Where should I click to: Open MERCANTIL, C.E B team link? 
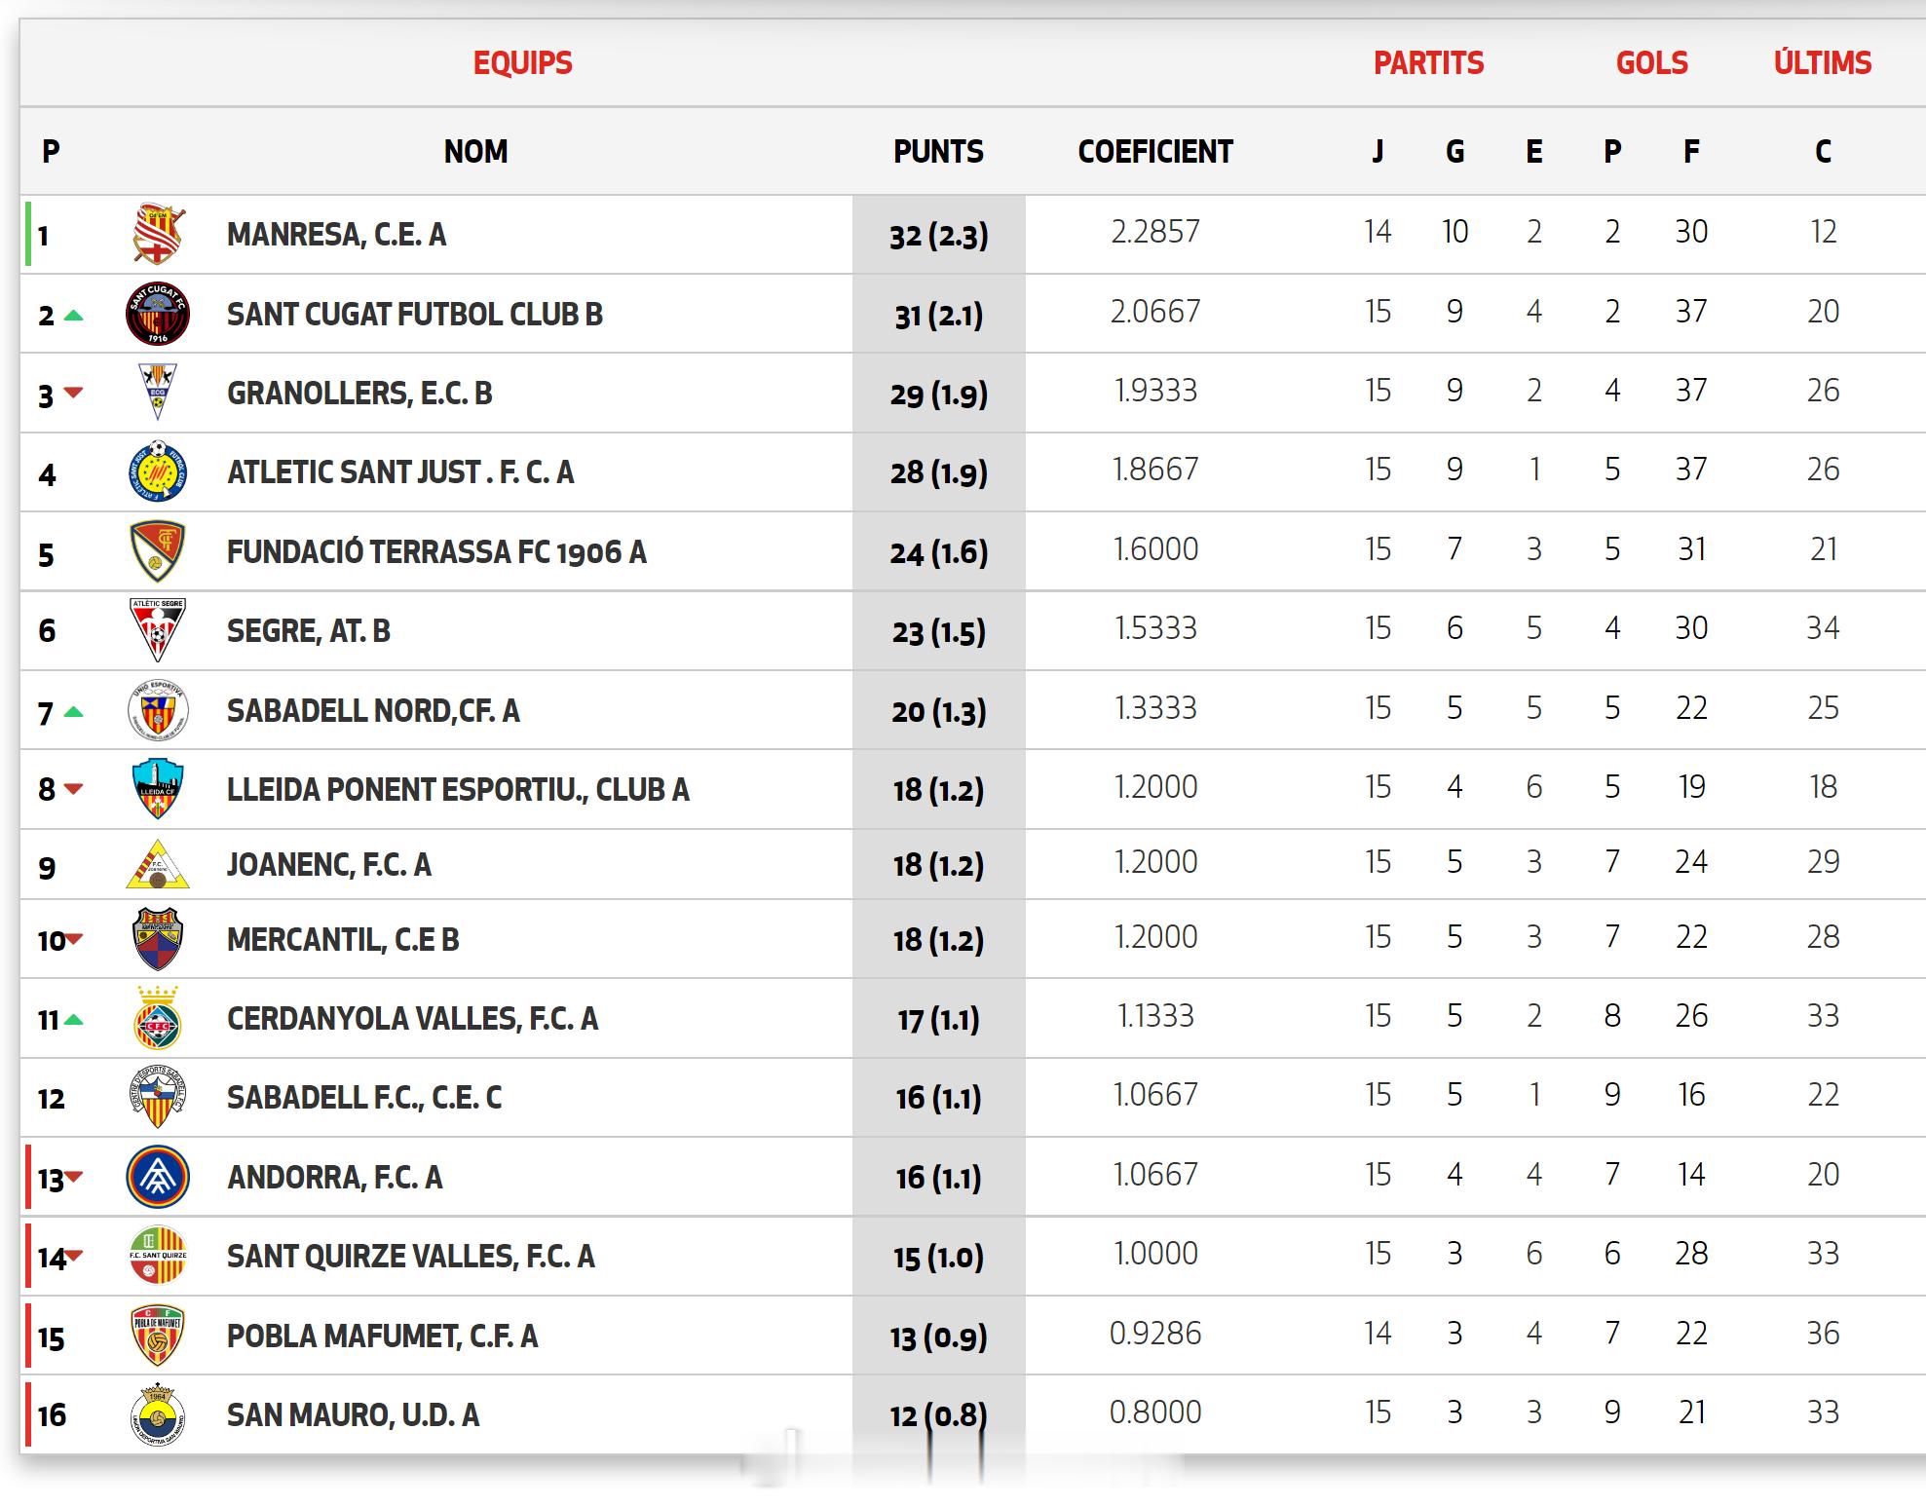tap(343, 940)
